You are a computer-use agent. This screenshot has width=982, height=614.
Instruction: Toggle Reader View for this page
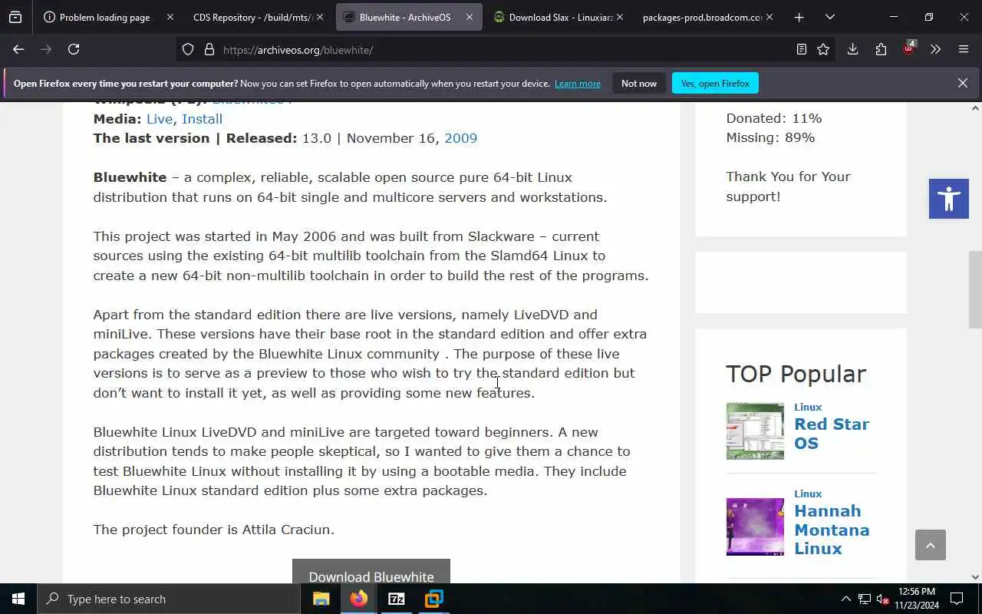click(x=801, y=49)
